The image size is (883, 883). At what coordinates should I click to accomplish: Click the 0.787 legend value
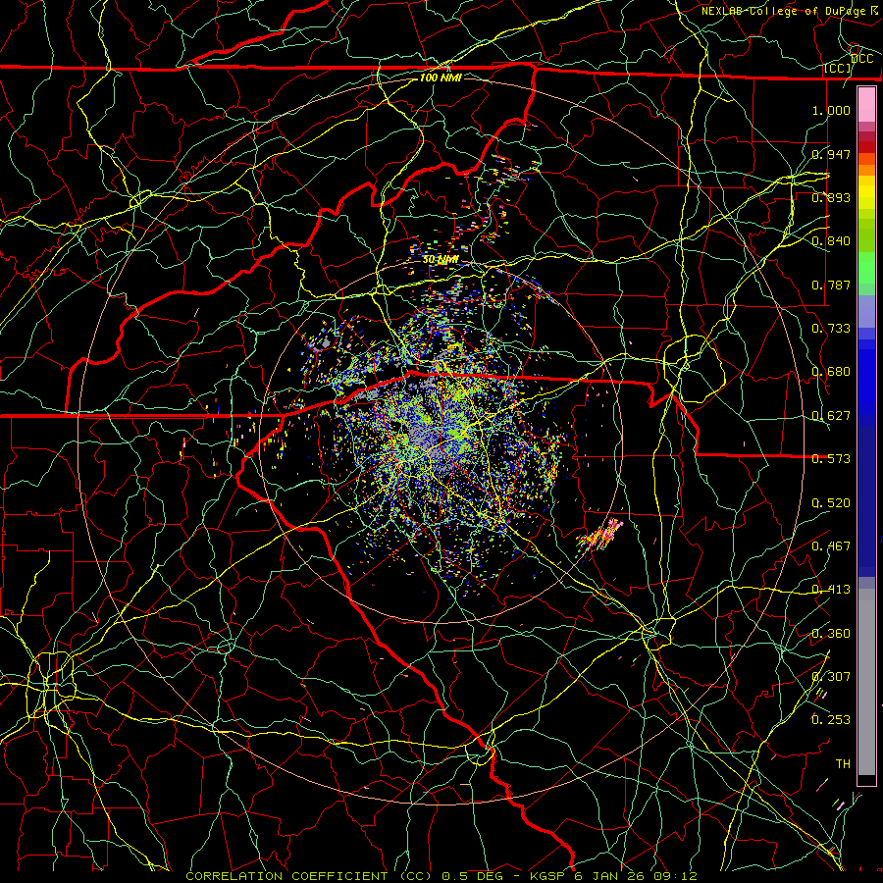[831, 285]
